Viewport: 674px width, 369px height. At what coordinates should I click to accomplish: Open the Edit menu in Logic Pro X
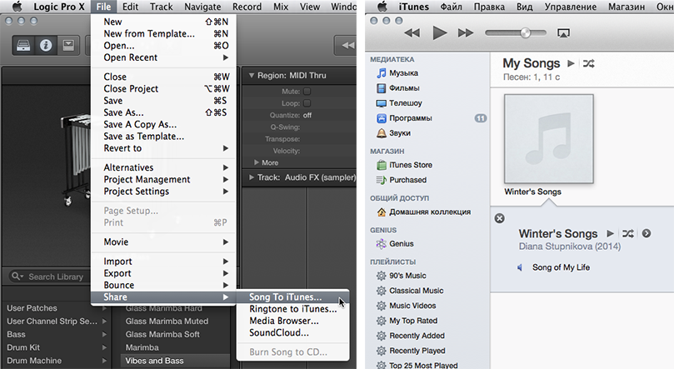[x=130, y=7]
